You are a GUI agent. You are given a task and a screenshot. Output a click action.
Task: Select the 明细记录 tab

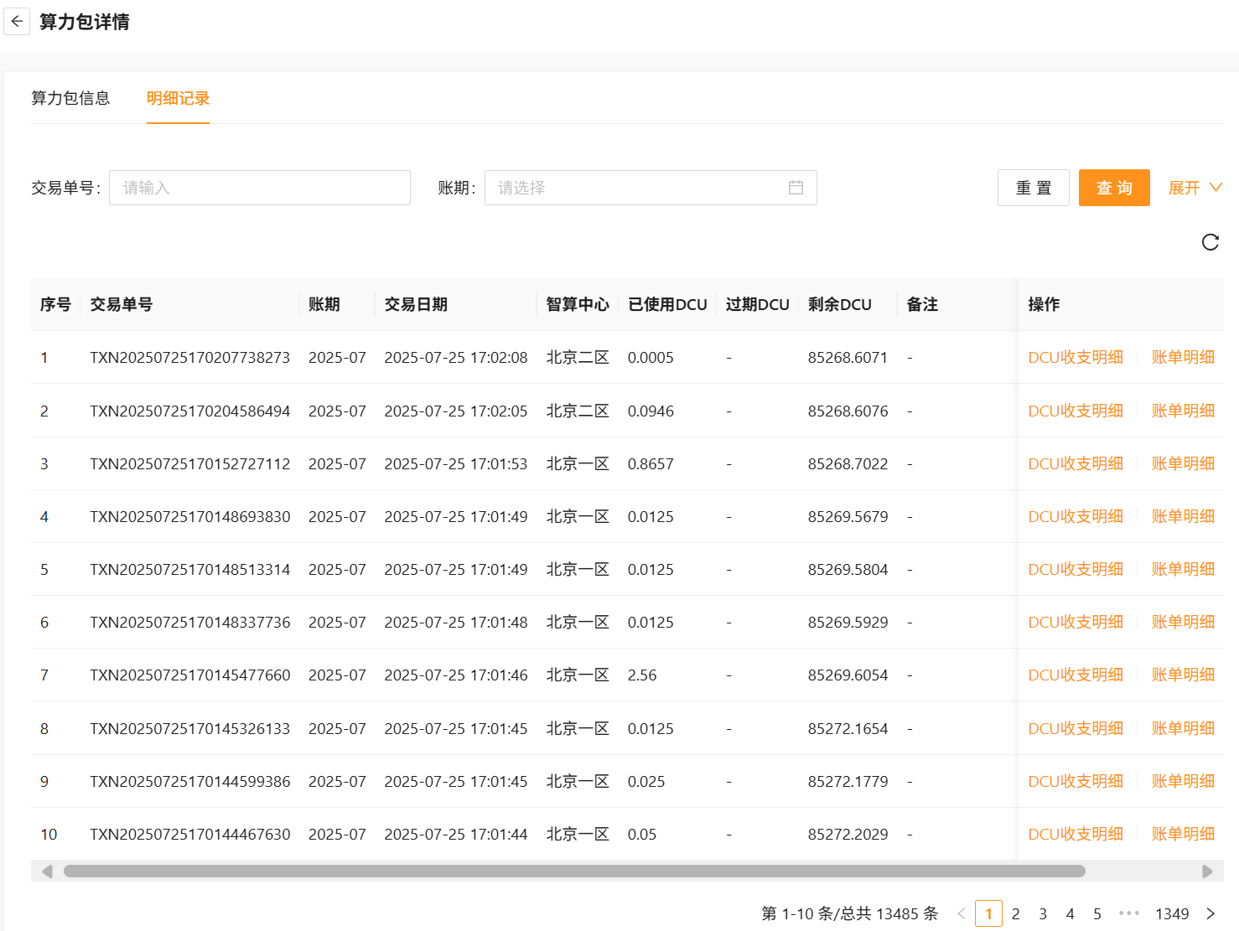(x=178, y=98)
